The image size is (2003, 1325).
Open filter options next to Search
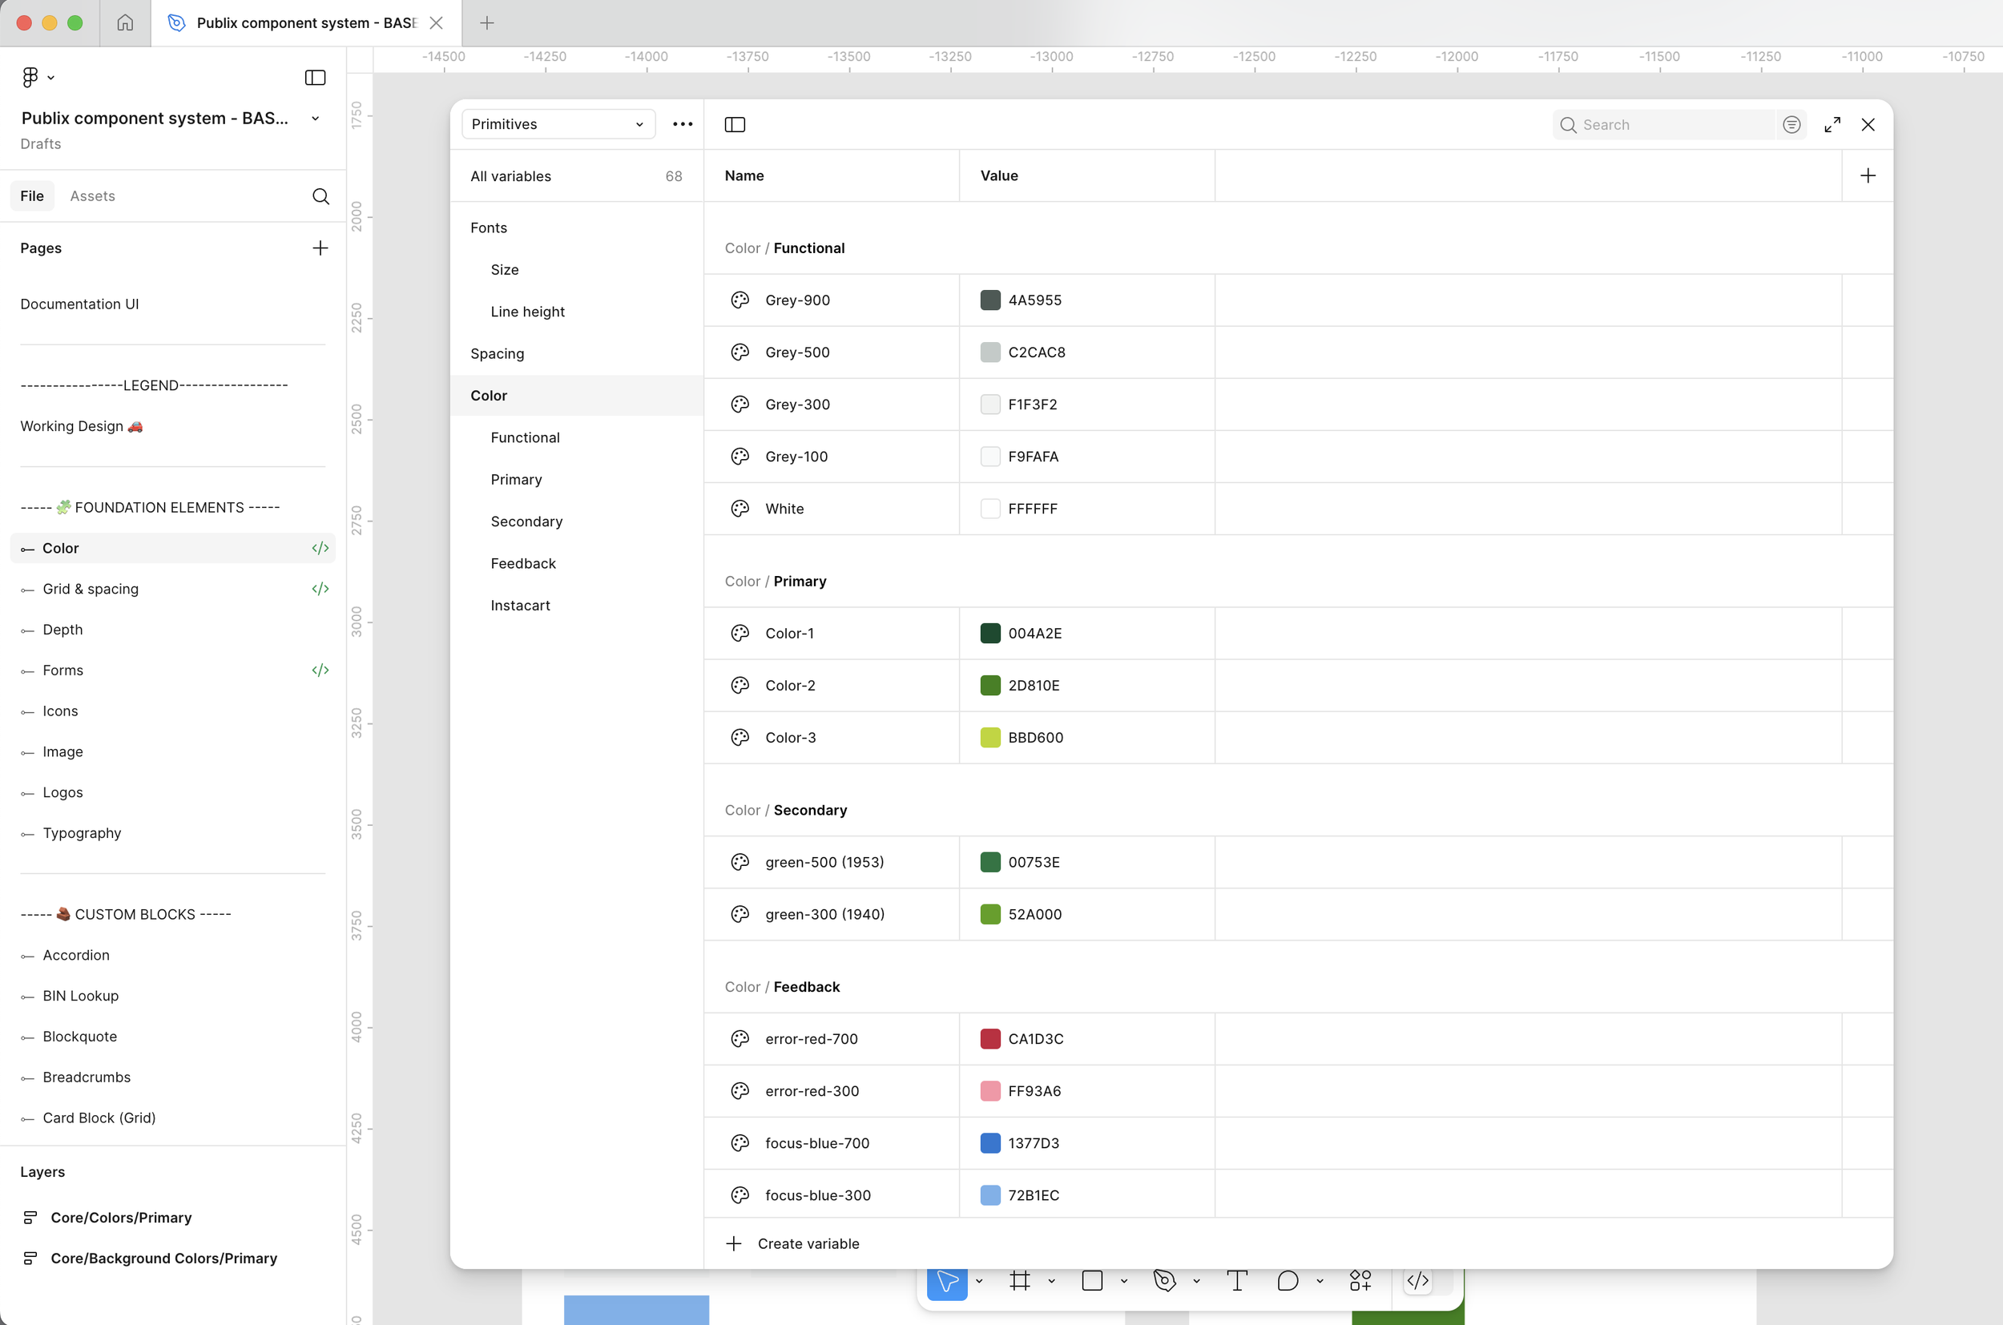1791,125
